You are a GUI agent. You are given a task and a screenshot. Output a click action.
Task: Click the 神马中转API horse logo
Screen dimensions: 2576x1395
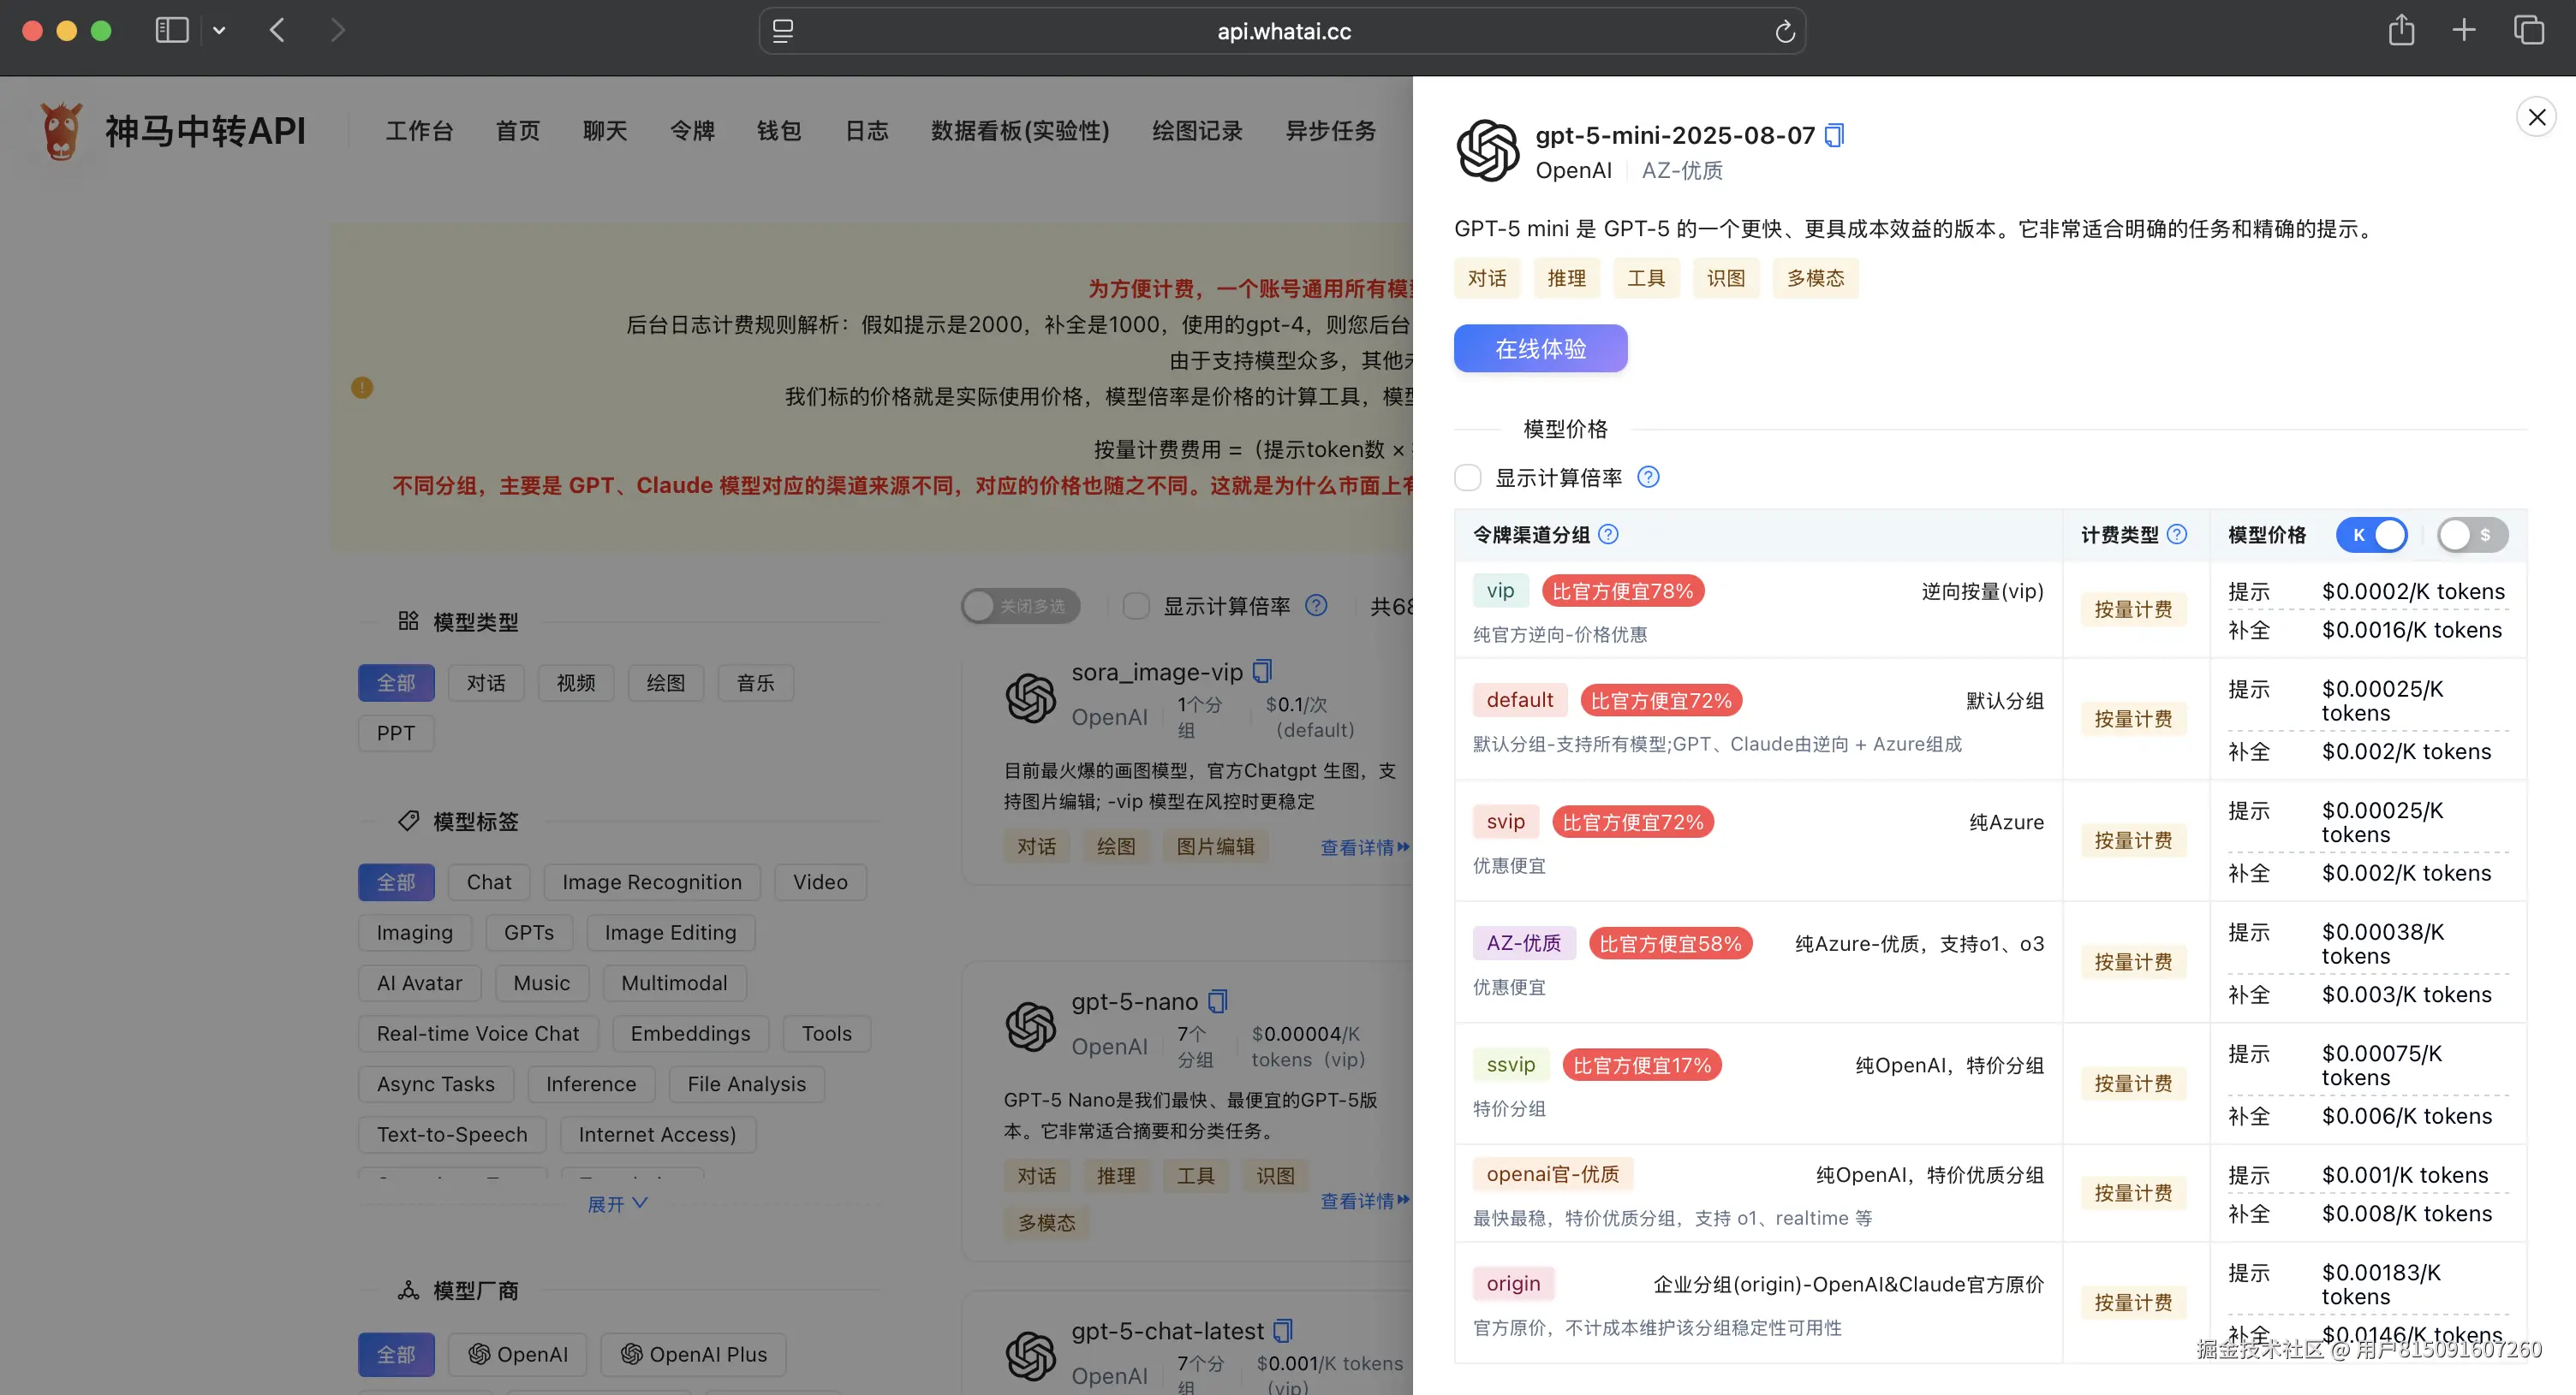59,130
